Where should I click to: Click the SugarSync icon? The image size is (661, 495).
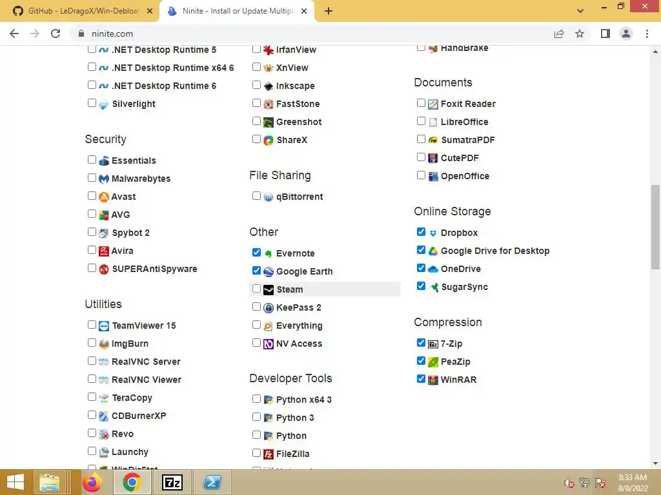(433, 287)
